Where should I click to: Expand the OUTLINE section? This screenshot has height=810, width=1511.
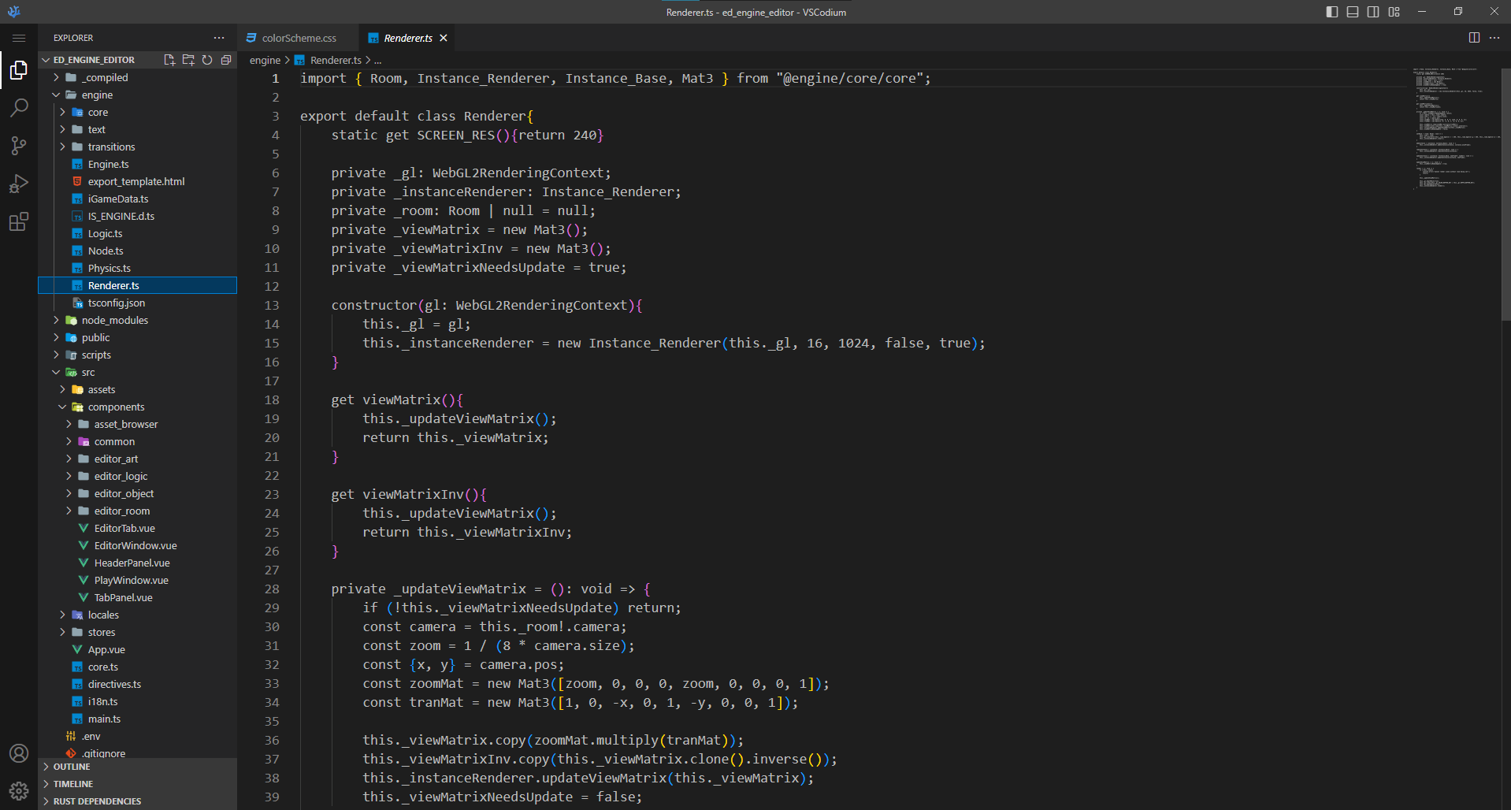click(138, 767)
